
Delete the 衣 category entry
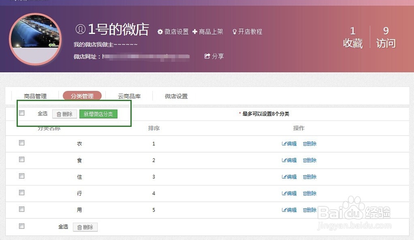point(309,144)
